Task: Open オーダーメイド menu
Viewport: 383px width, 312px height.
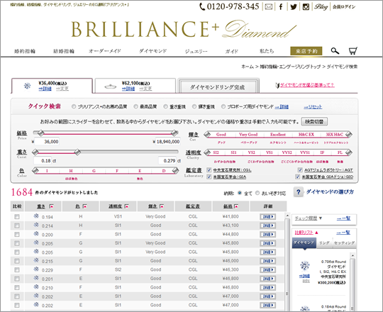Action: 105,51
